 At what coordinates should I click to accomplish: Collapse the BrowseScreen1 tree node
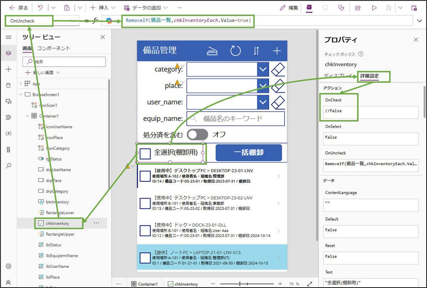(x=21, y=94)
